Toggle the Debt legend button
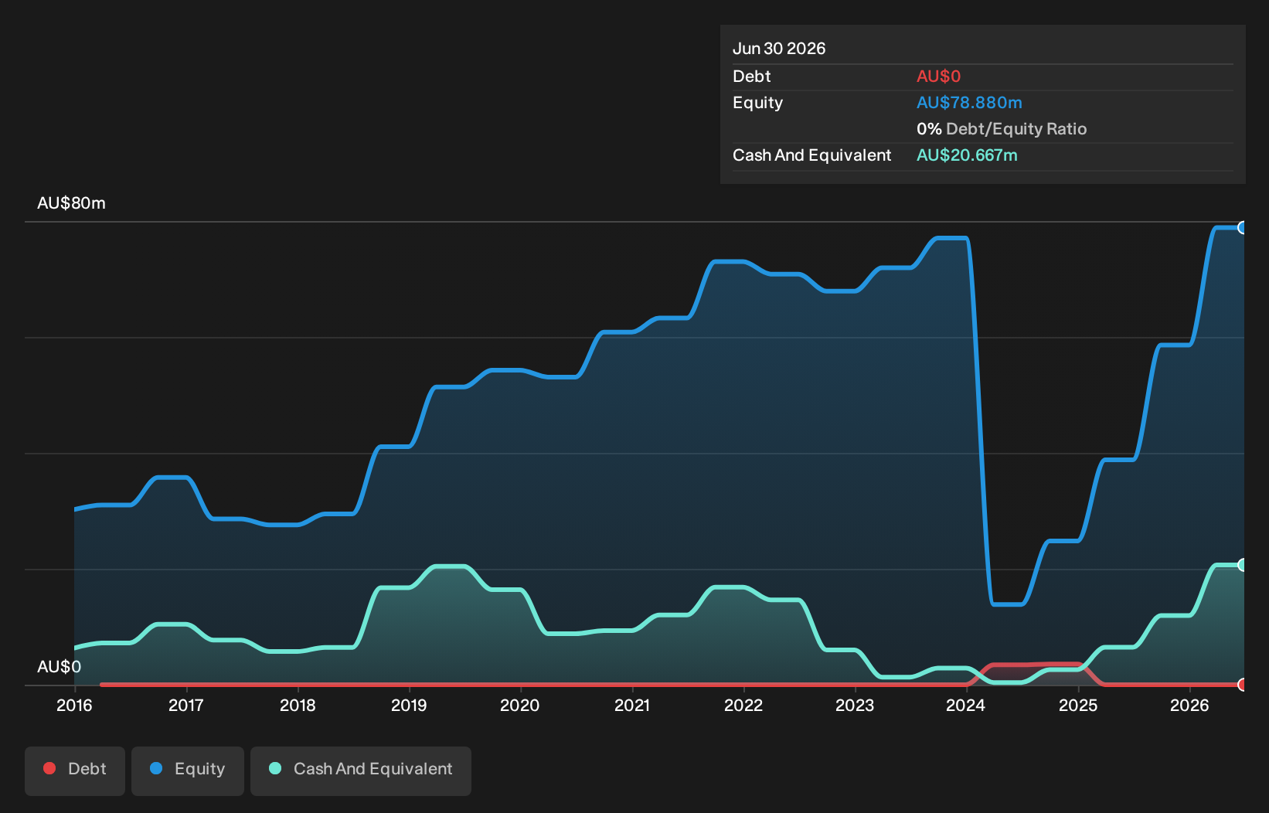Viewport: 1269px width, 813px height. pos(75,770)
